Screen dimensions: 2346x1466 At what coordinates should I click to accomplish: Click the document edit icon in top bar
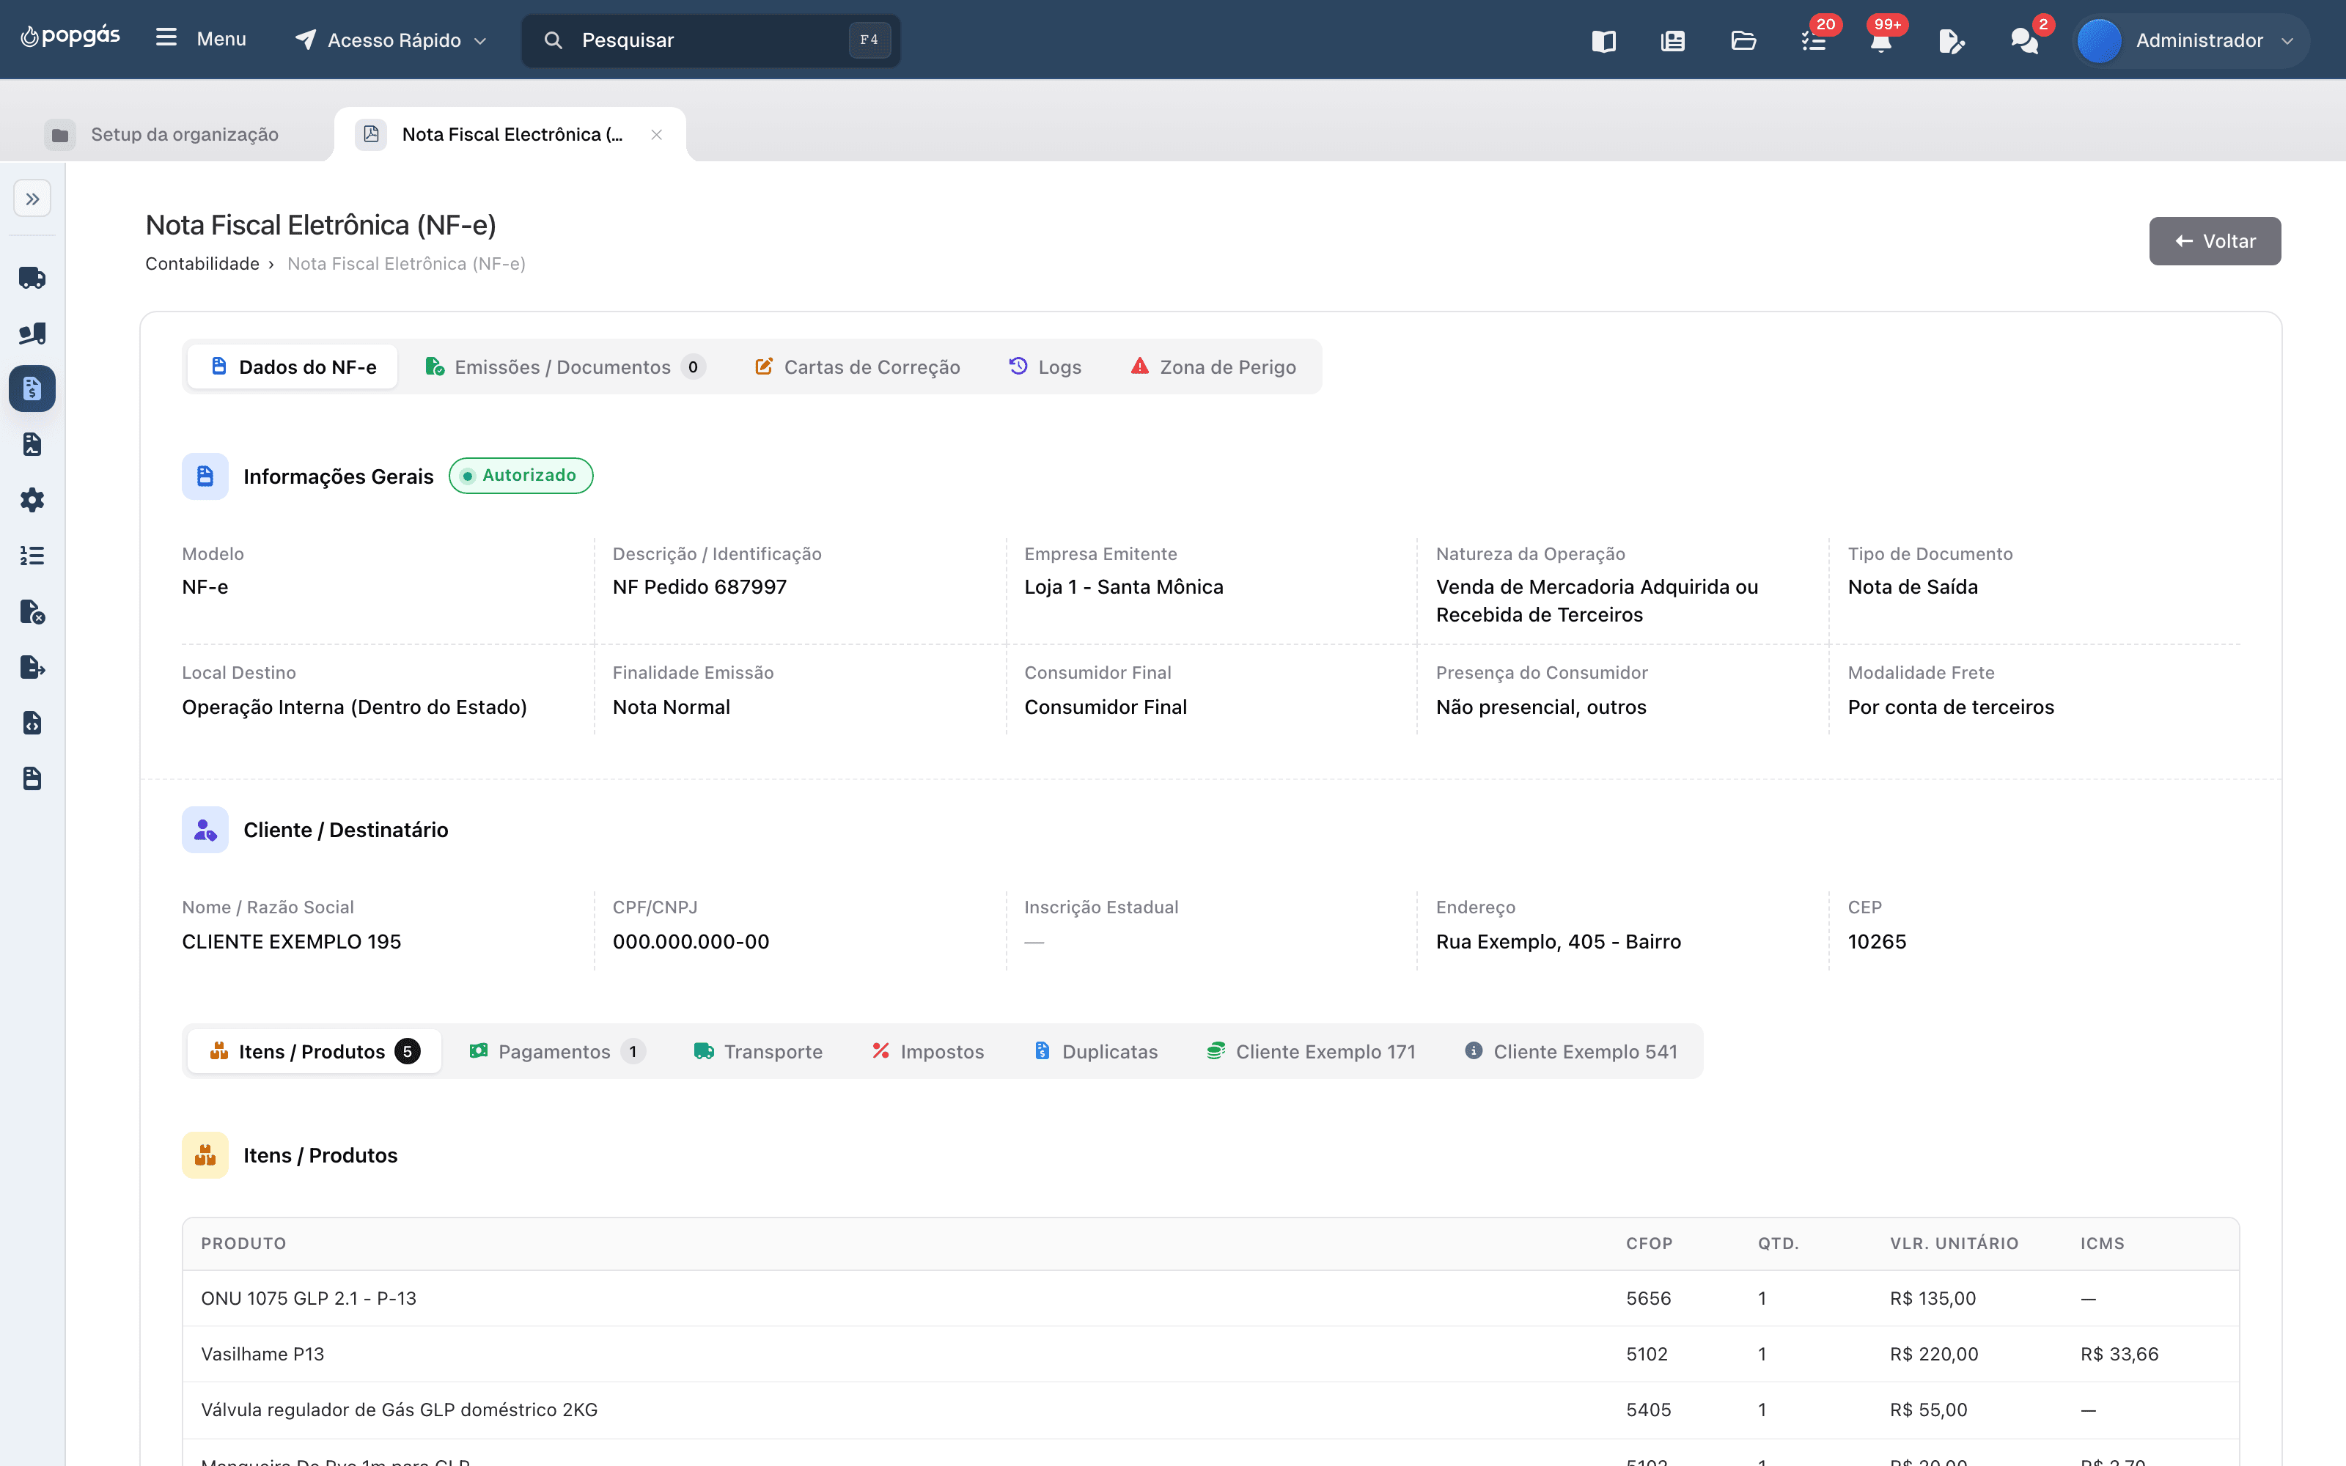(1952, 41)
